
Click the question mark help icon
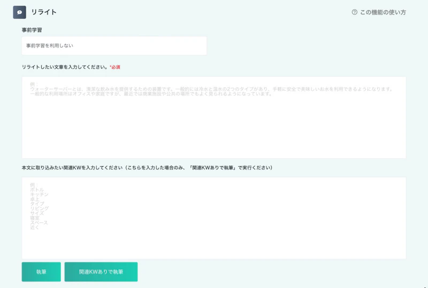click(x=354, y=12)
